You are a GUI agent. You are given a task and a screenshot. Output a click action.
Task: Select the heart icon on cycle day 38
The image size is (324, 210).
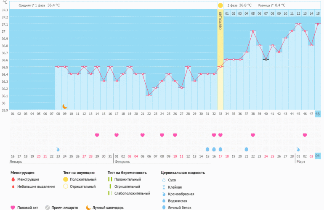point(253,135)
